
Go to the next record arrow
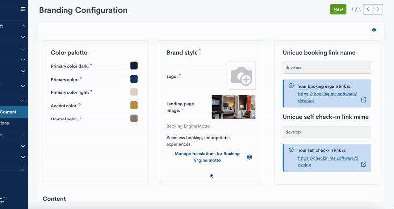click(x=378, y=9)
